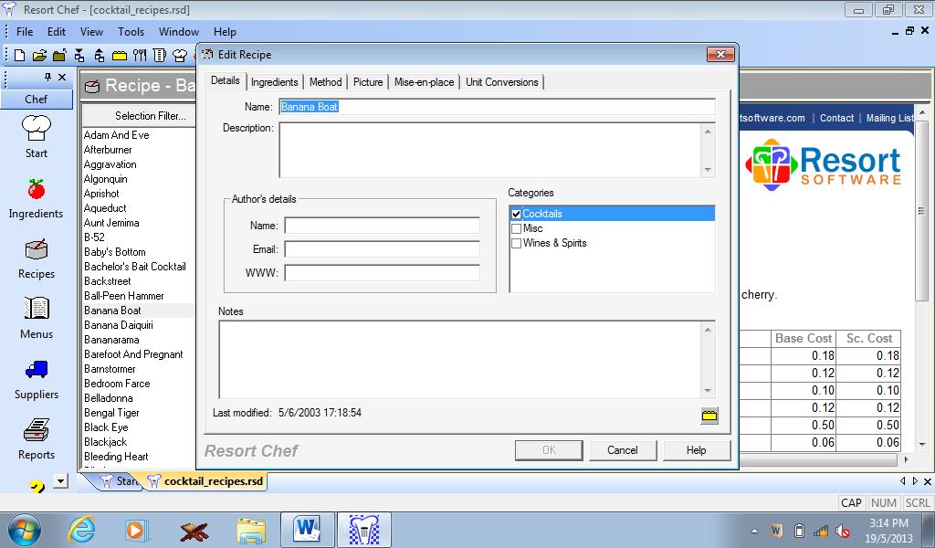Click the Chef panel header button

tap(37, 99)
